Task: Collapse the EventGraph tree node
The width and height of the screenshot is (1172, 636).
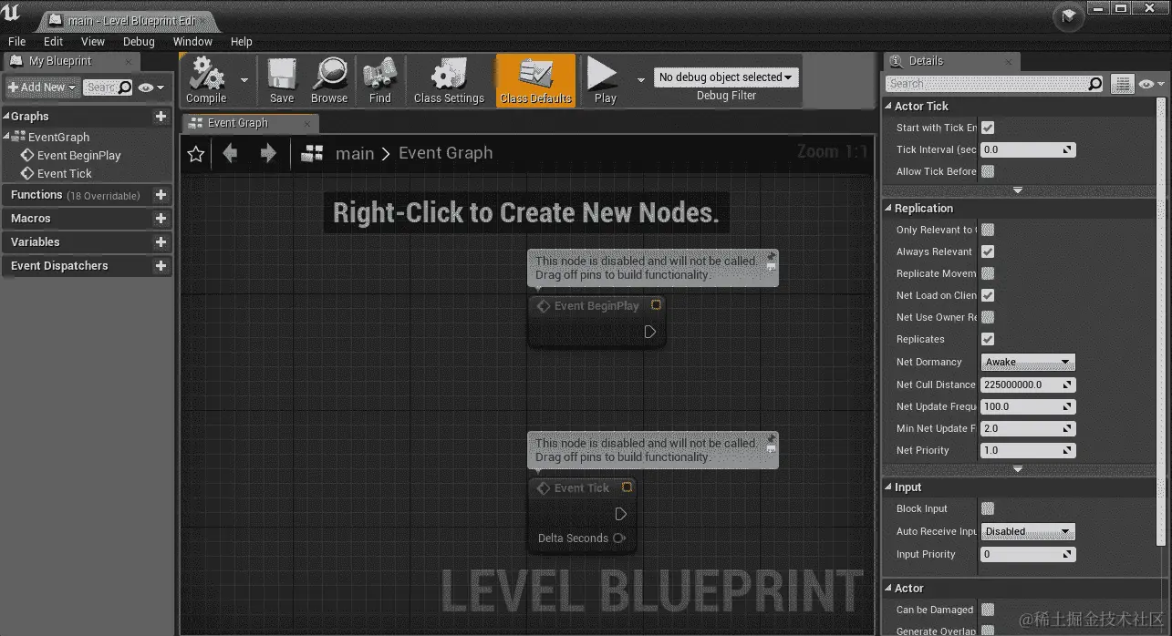Action: [6, 136]
